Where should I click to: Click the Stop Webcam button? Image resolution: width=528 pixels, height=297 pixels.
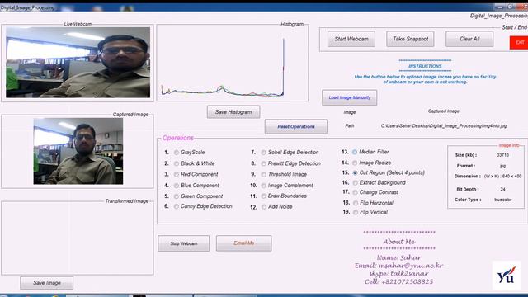[x=183, y=243]
